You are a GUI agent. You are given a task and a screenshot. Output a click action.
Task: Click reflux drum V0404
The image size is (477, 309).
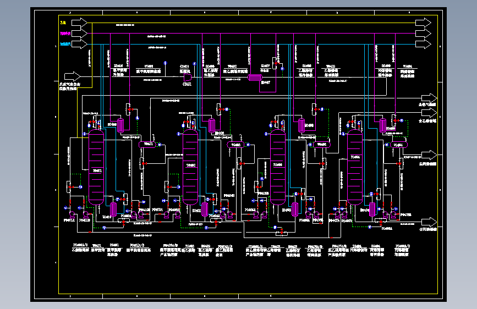click(398, 145)
